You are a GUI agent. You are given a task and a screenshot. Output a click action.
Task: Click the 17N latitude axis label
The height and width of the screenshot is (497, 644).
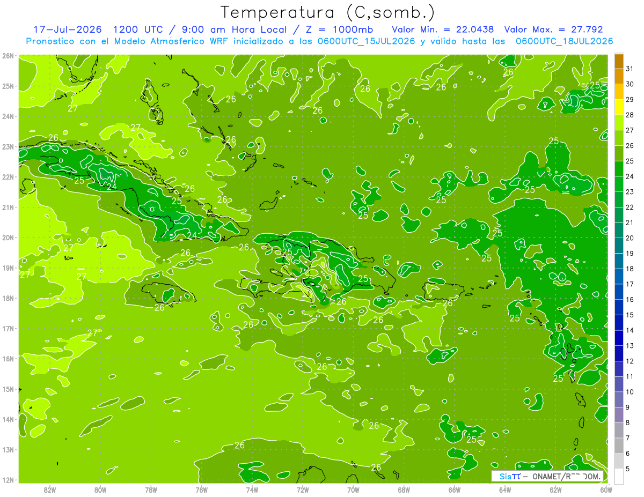[8, 328]
